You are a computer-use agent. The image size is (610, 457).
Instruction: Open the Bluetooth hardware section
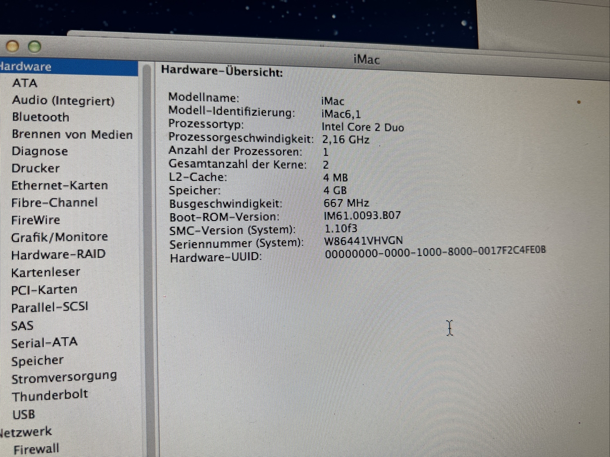(40, 117)
